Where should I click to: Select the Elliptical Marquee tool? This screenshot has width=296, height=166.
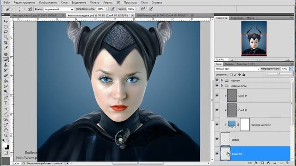pyautogui.click(x=6, y=27)
